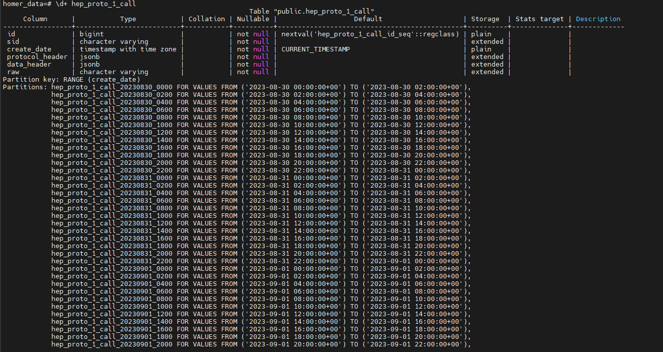Screen dimensions: 663x352
Task: Select the Collation header
Action: coord(206,19)
